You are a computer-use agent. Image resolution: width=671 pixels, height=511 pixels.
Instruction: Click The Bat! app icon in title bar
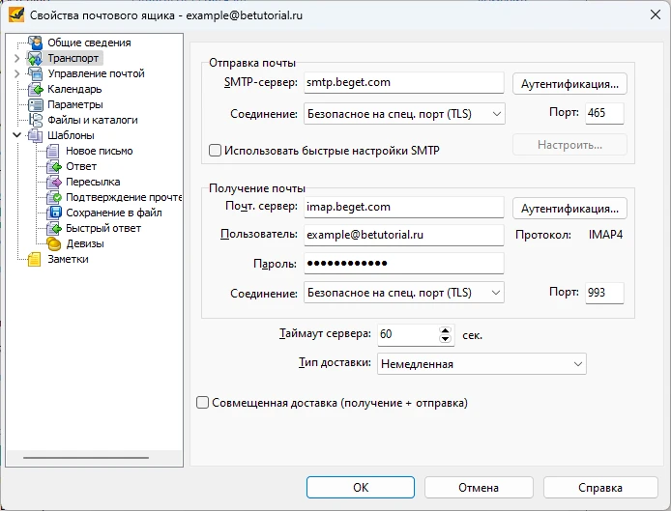[x=16, y=15]
